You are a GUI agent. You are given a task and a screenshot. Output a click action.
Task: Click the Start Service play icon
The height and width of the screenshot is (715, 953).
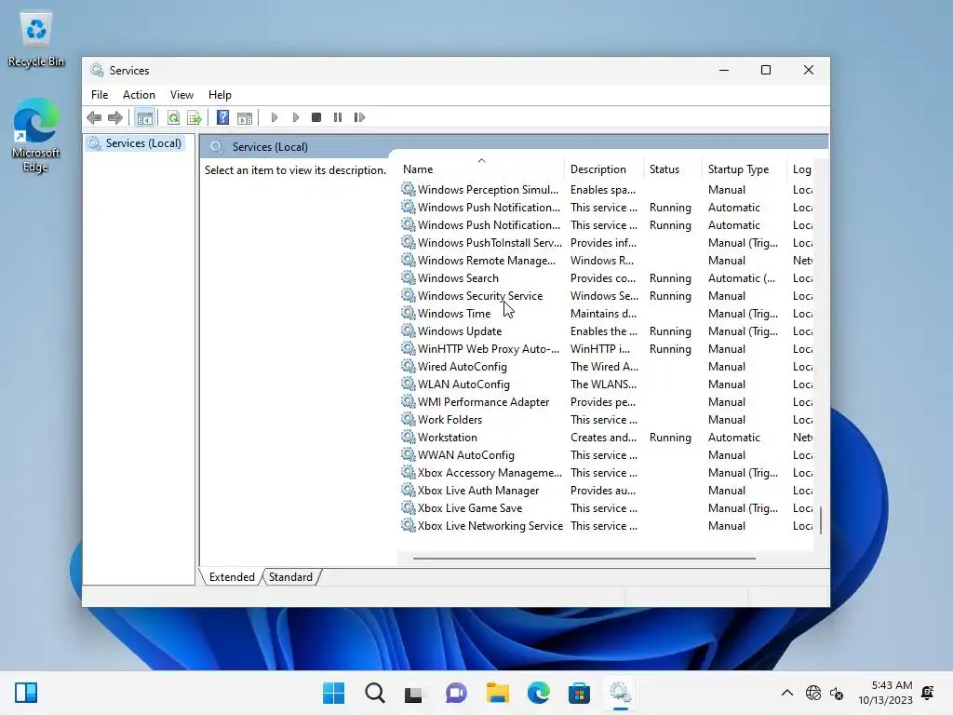[275, 117]
